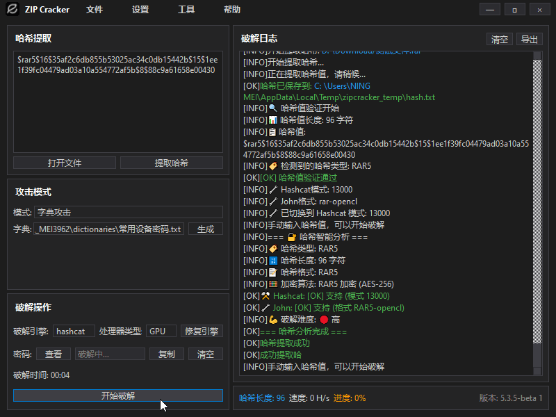Screen dimensions: 556x417
Task: Click 查看 to reveal the password
Action: pyautogui.click(x=55, y=354)
